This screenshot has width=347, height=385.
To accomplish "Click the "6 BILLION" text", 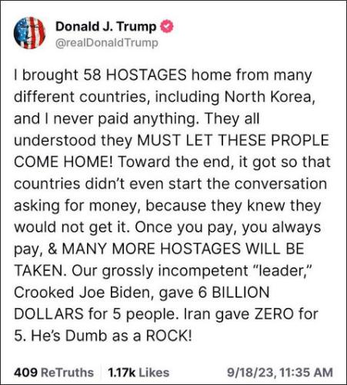I will coord(234,293).
